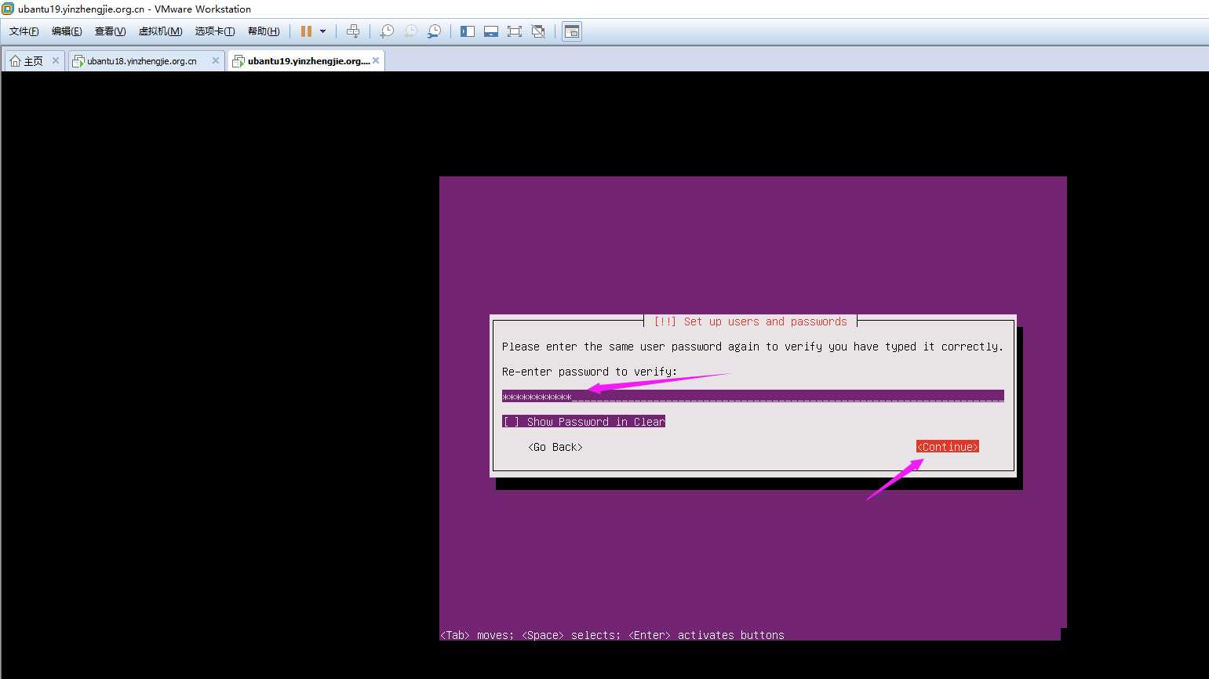Click the <Continue> button

[x=948, y=447]
